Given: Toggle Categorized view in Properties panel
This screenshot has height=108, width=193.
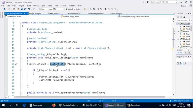Looking at the screenshot, I should coord(178,63).
